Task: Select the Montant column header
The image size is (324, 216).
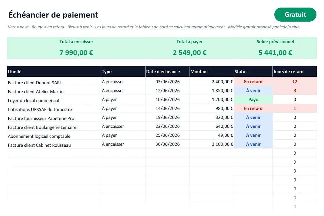Action: click(x=212, y=72)
